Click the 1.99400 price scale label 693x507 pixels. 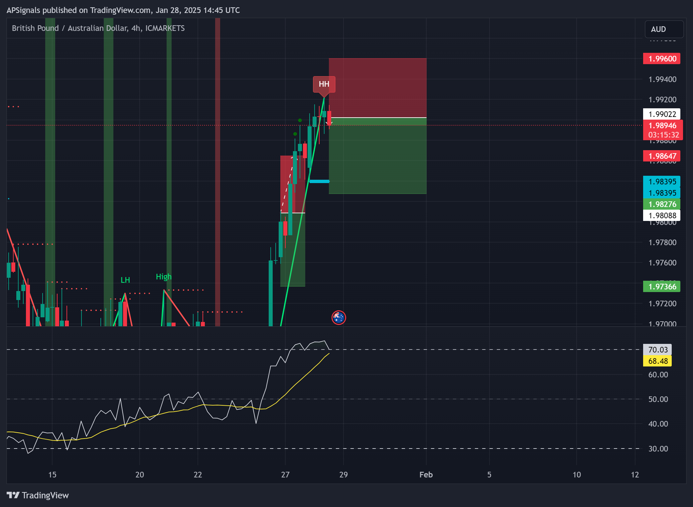click(662, 79)
